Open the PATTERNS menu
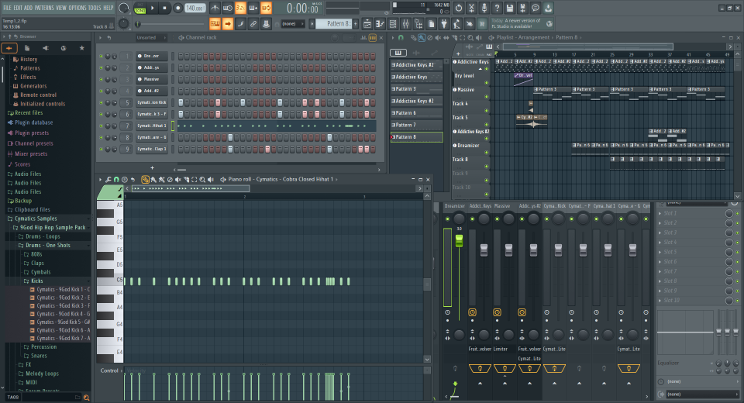This screenshot has width=744, height=403. (44, 8)
